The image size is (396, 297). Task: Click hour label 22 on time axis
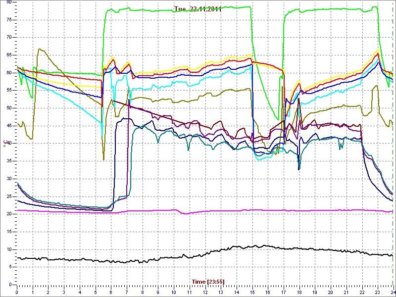[x=362, y=292]
